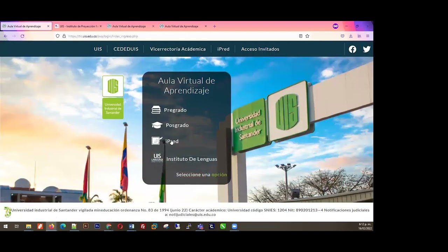This screenshot has width=448, height=252.
Task: Choose iPred in the Aula Virtual panel
Action: (172, 141)
